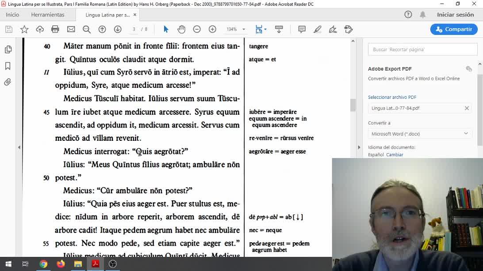Click the Cambiar language link

[x=395, y=155]
